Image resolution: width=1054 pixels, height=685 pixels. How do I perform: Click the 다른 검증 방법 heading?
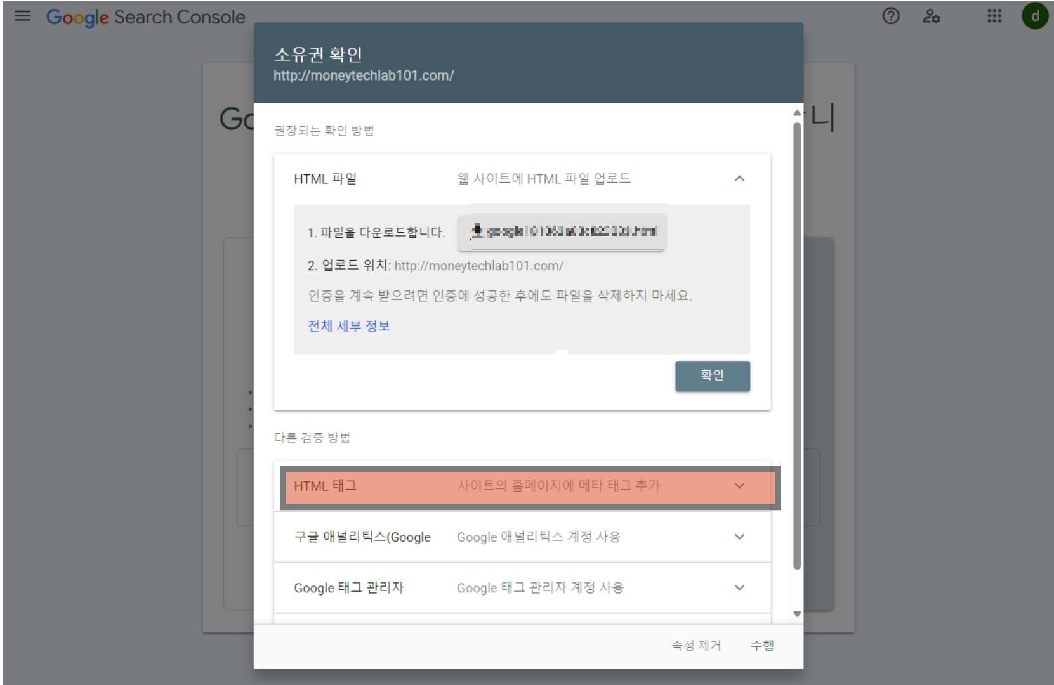312,438
